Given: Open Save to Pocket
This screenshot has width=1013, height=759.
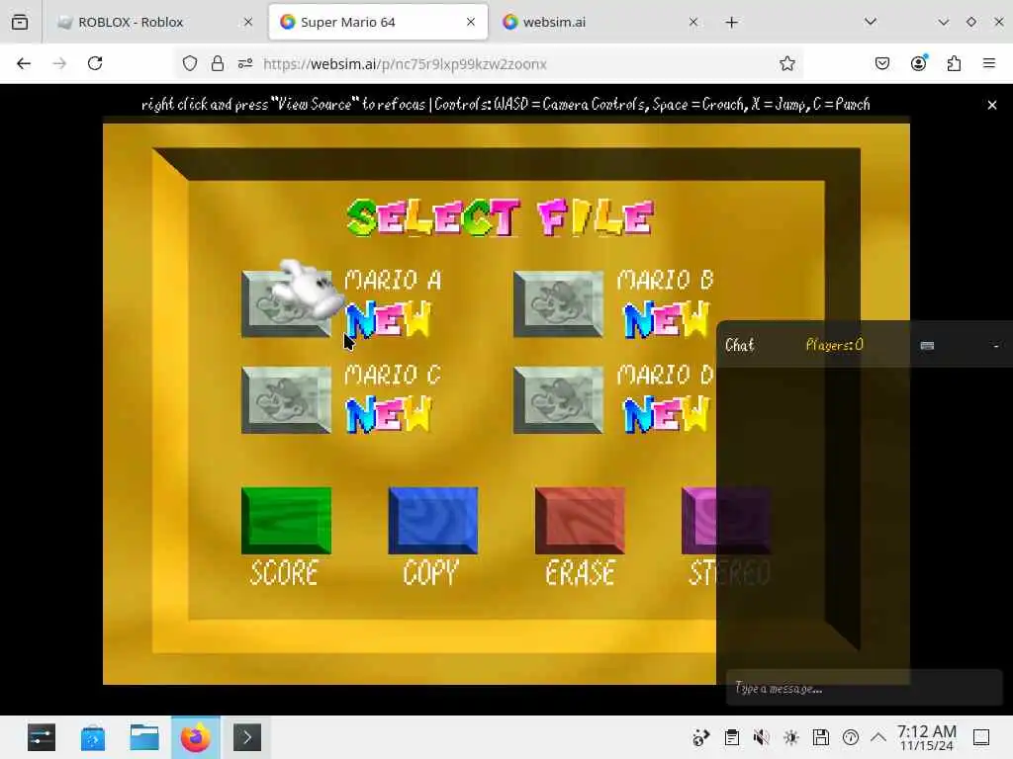Looking at the screenshot, I should point(882,63).
